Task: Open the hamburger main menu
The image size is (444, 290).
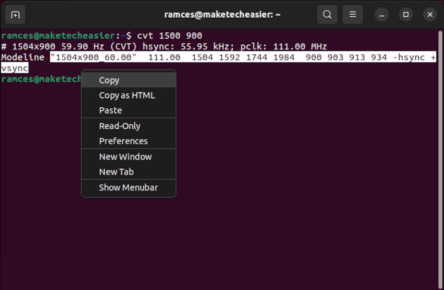Action: (353, 15)
